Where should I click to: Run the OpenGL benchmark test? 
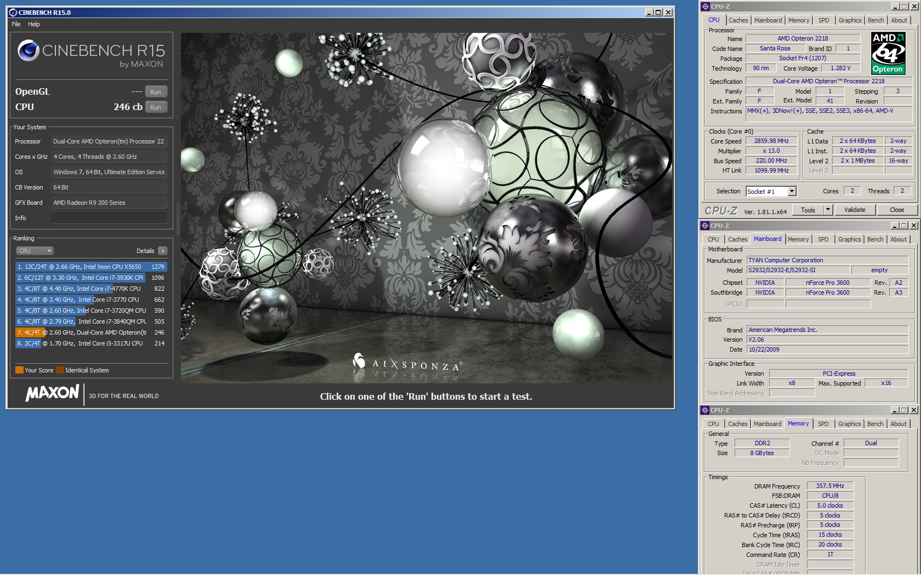[x=156, y=92]
